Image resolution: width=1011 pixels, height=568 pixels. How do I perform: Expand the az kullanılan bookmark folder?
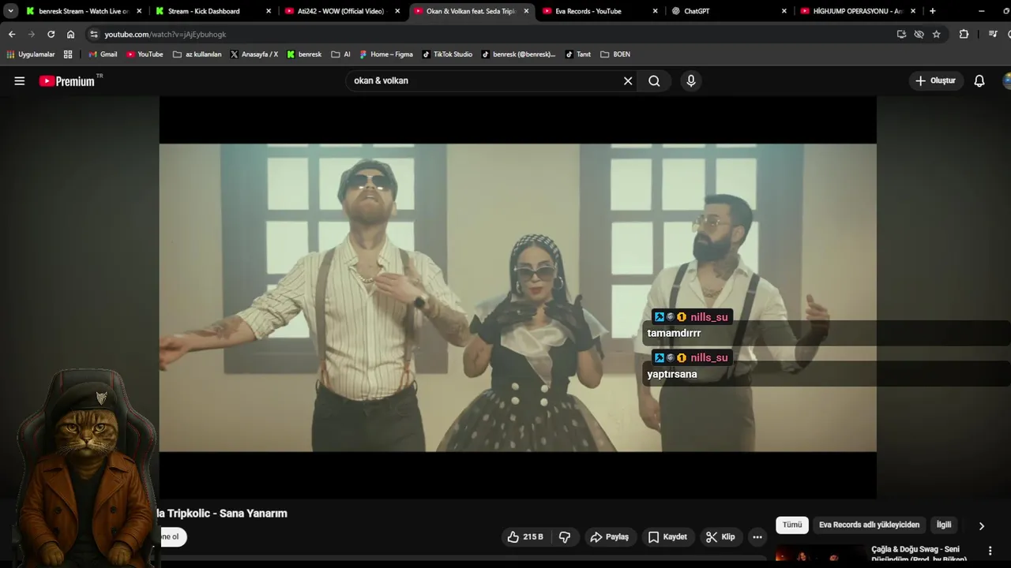click(197, 54)
